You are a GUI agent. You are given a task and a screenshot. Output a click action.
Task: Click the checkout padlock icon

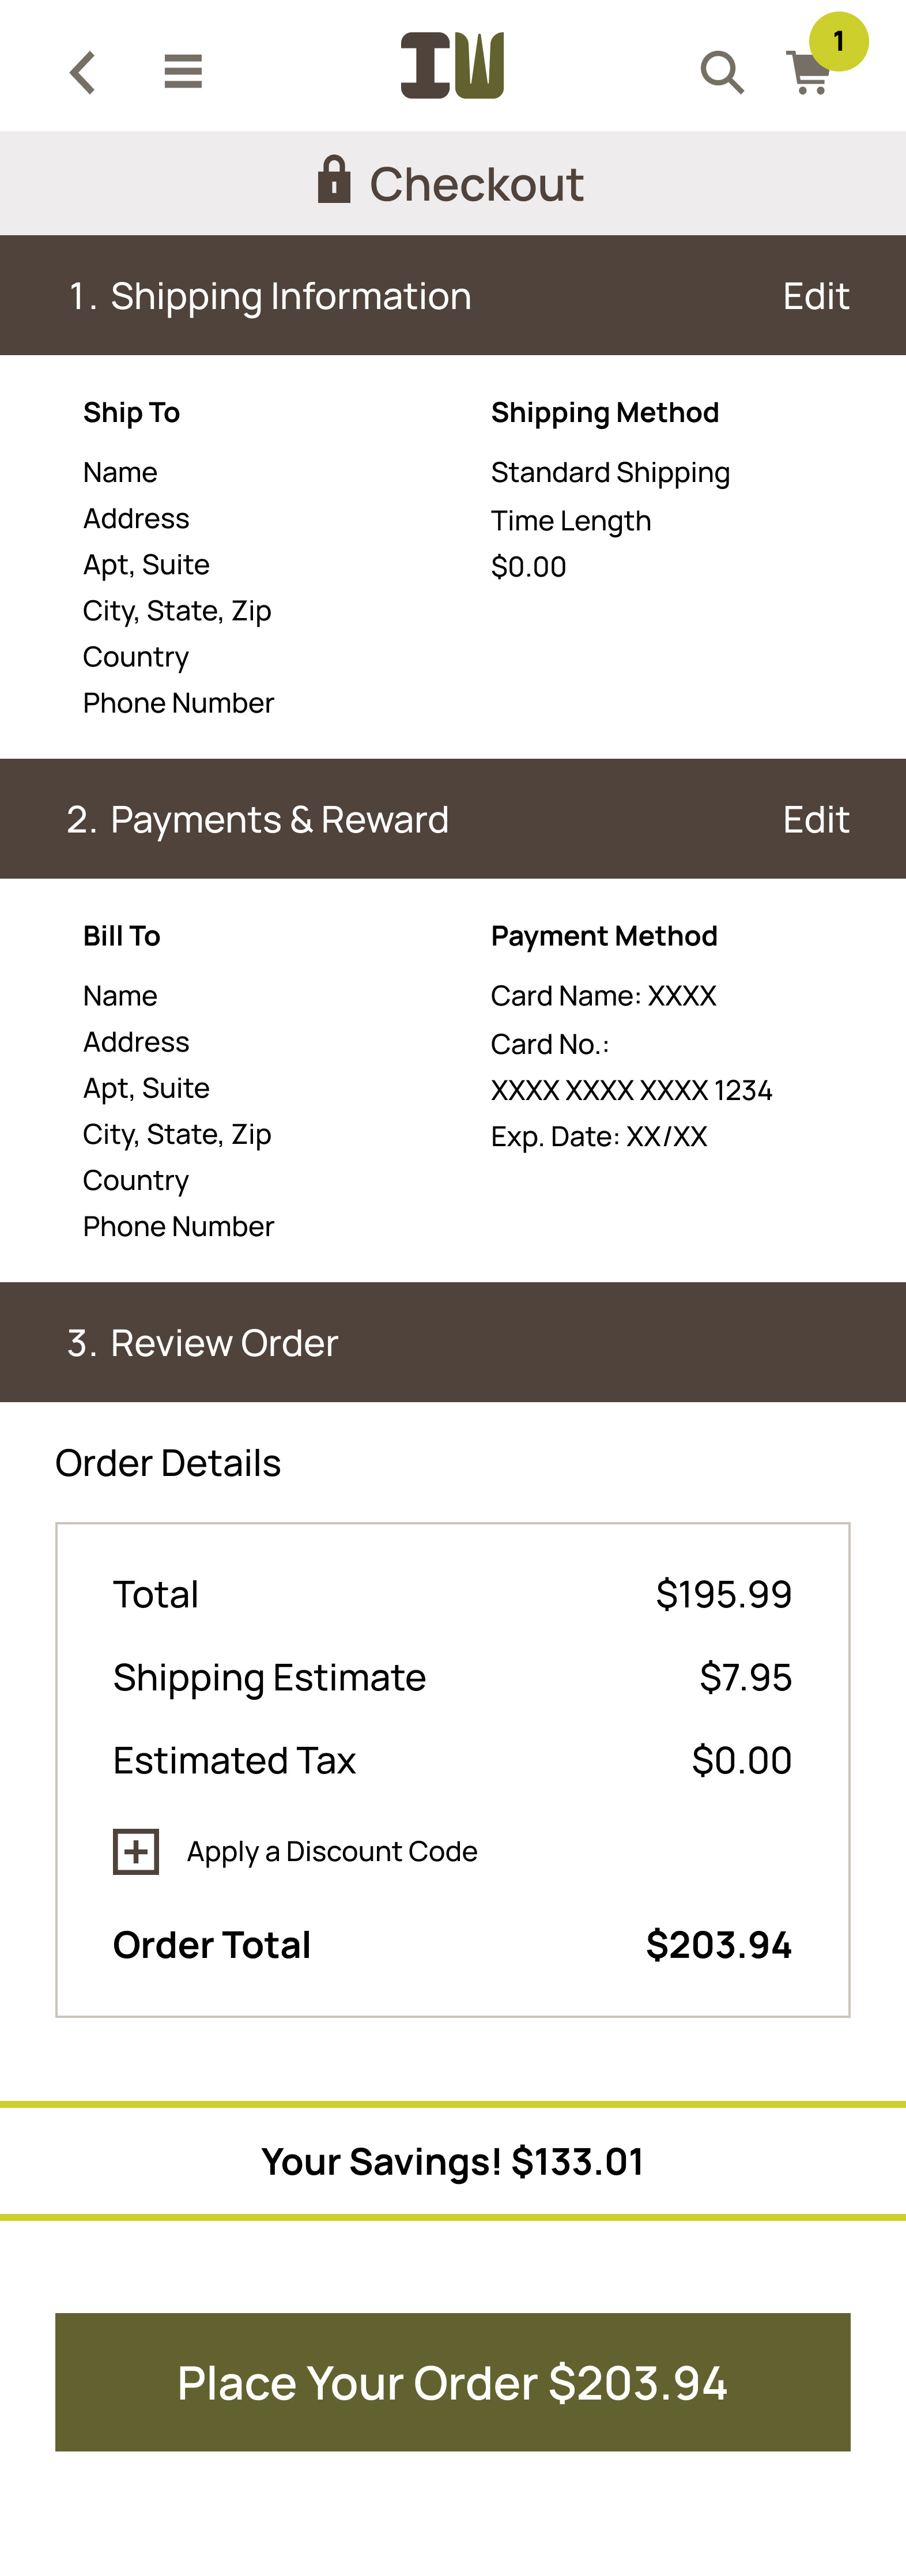coord(334,181)
